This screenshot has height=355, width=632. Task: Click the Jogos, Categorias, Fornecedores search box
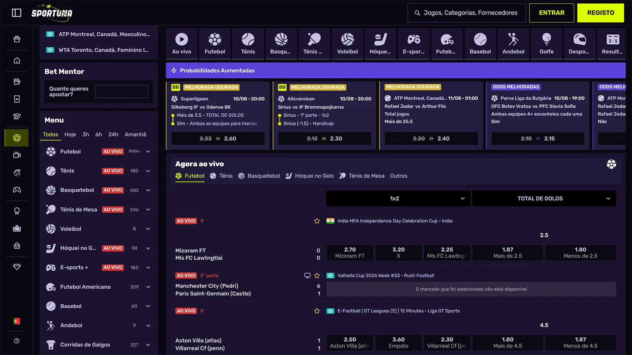pyautogui.click(x=467, y=13)
